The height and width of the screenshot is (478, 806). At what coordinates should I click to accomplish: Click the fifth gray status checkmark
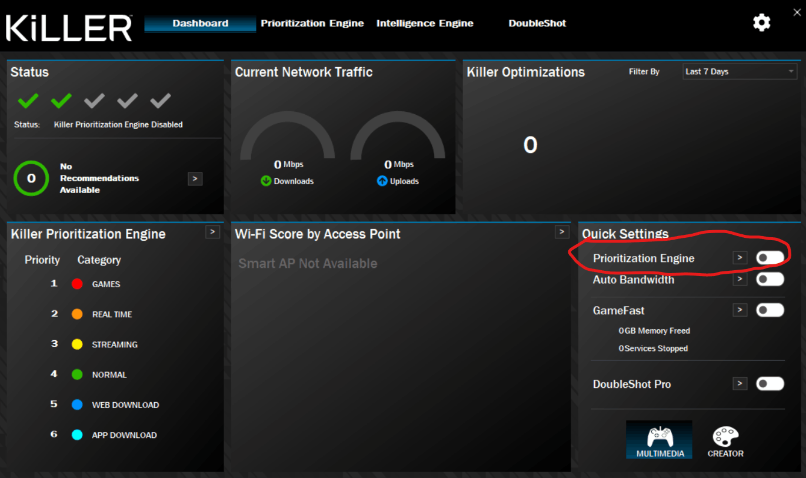point(161,101)
